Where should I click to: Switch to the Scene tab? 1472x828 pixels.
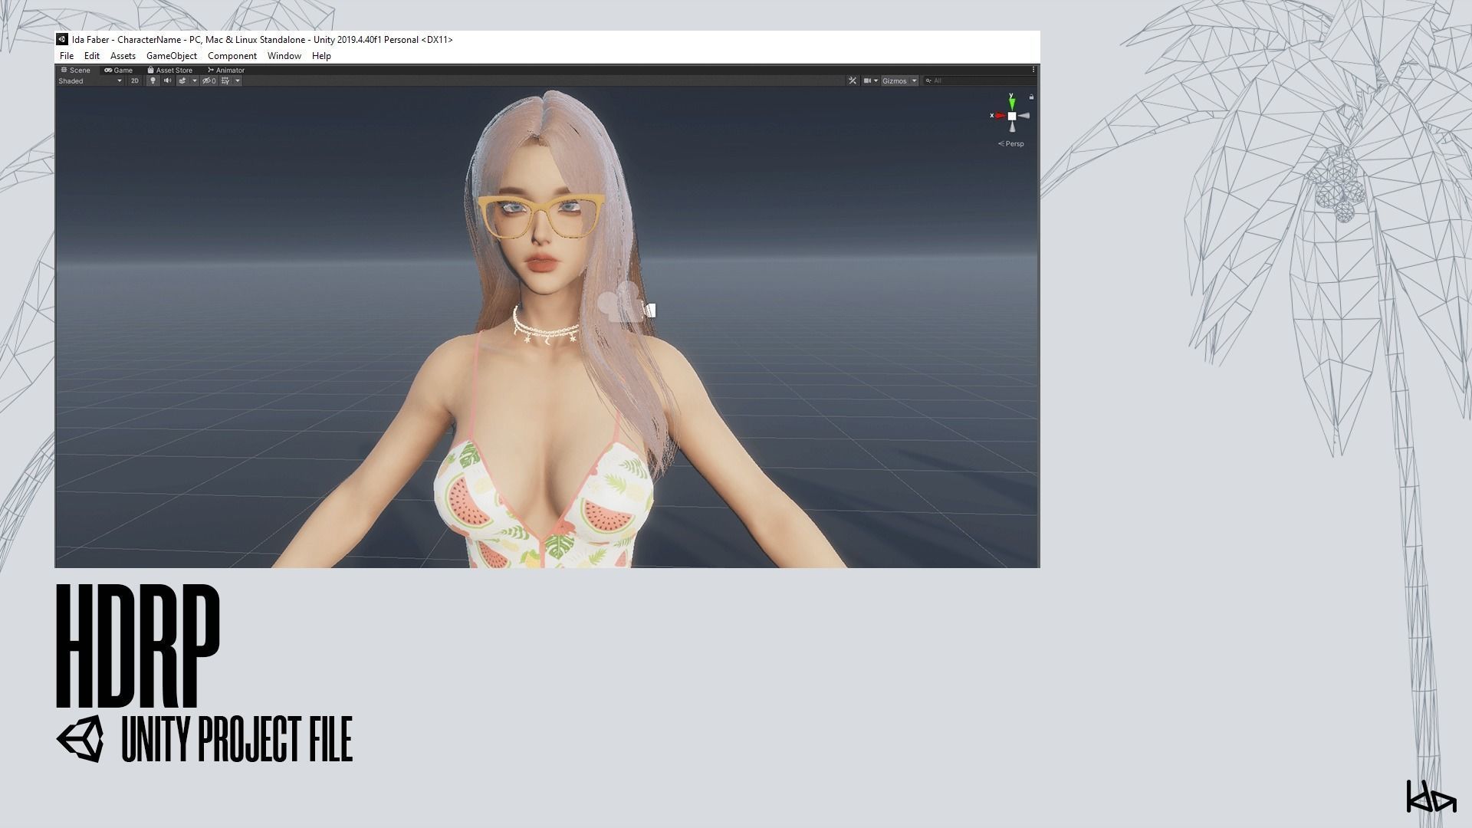76,70
